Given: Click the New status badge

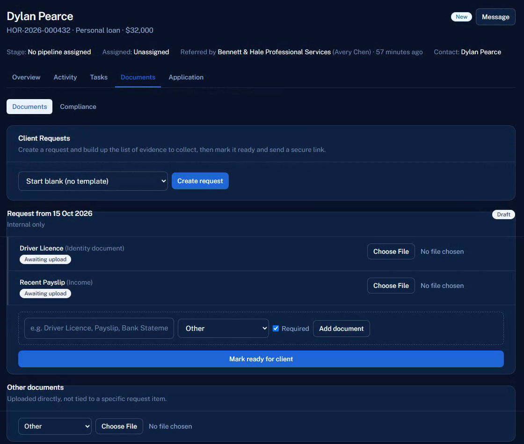Looking at the screenshot, I should coord(461,17).
